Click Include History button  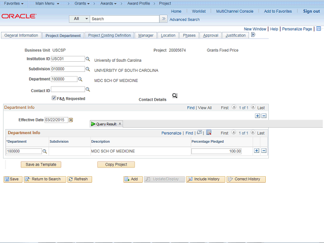[x=206, y=179]
